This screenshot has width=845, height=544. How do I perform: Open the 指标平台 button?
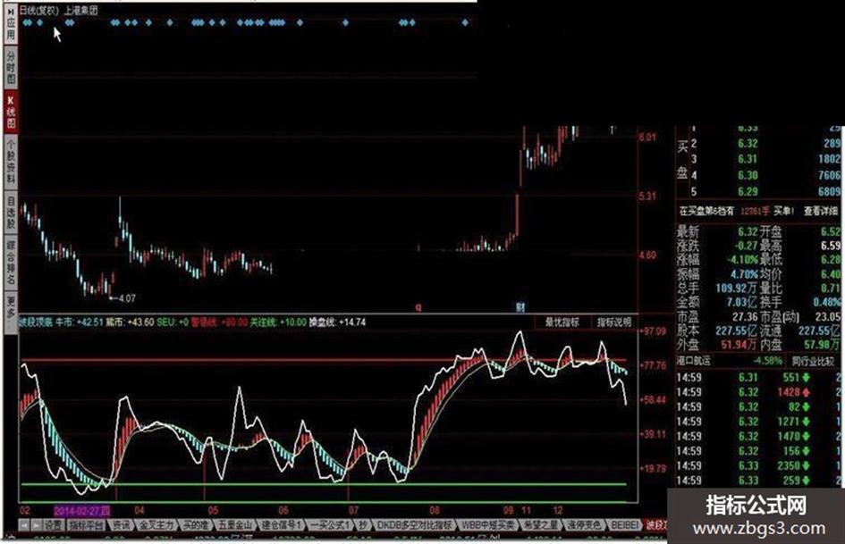86,524
